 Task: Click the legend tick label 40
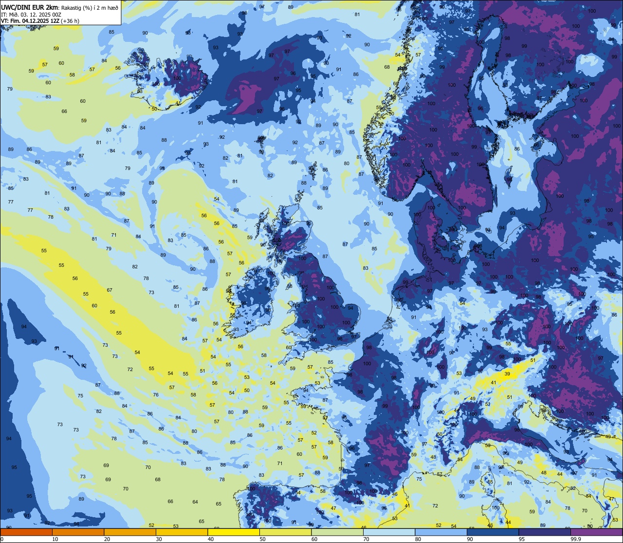coord(211,539)
